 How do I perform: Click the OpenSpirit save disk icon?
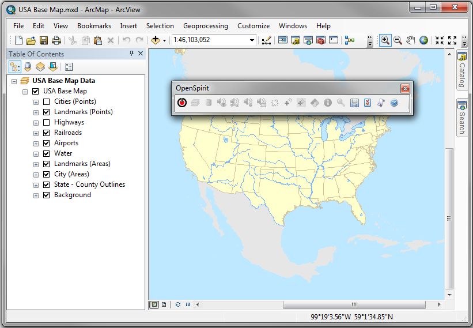point(354,103)
